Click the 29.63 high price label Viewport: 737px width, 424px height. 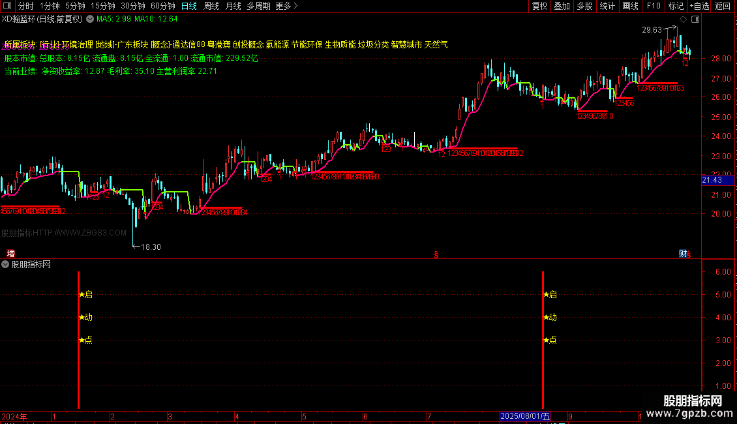(x=652, y=30)
